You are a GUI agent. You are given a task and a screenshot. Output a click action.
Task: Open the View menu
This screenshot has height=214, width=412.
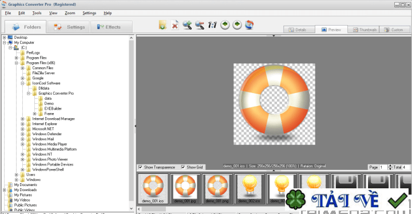coord(53,13)
